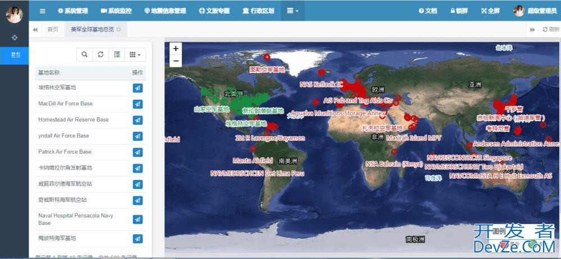
Task: Select the row text Patrick Air Force Base
Action: (65, 152)
